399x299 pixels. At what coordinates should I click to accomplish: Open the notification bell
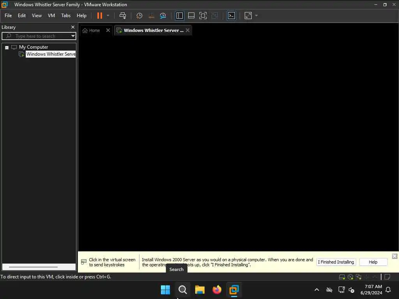tap(388, 290)
